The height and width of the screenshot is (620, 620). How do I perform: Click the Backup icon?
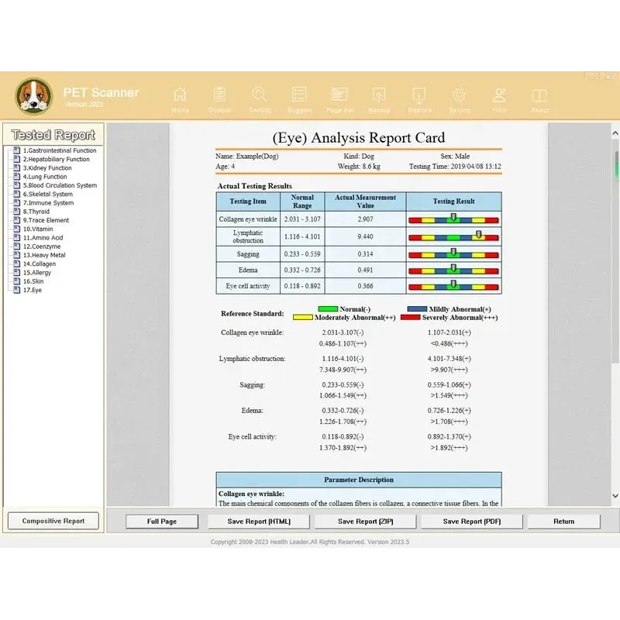pyautogui.click(x=379, y=98)
